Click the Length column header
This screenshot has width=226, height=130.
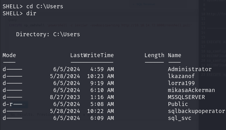click(154, 55)
